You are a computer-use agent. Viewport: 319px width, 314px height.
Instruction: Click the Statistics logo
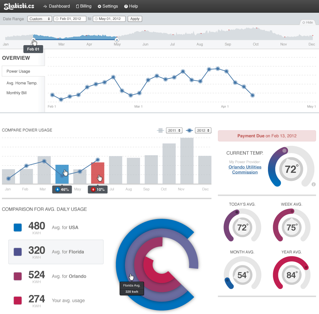point(19,6)
